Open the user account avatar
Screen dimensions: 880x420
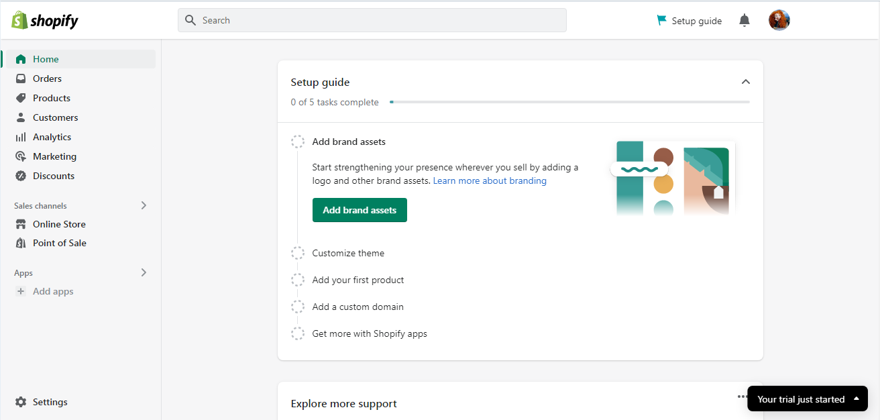779,20
